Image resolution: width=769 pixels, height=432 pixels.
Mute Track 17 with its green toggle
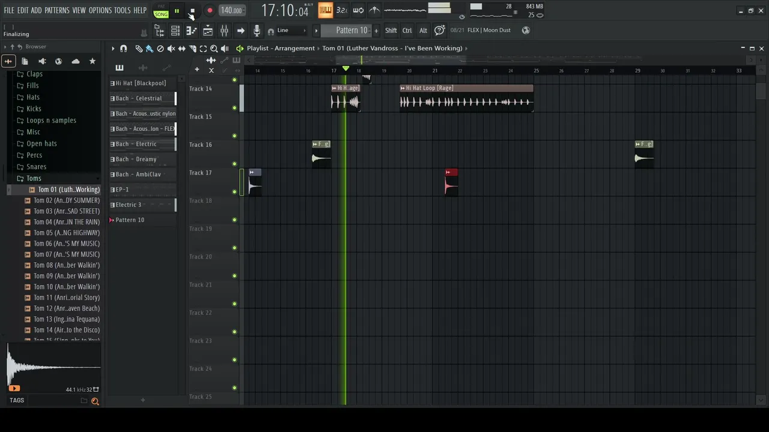point(234,191)
